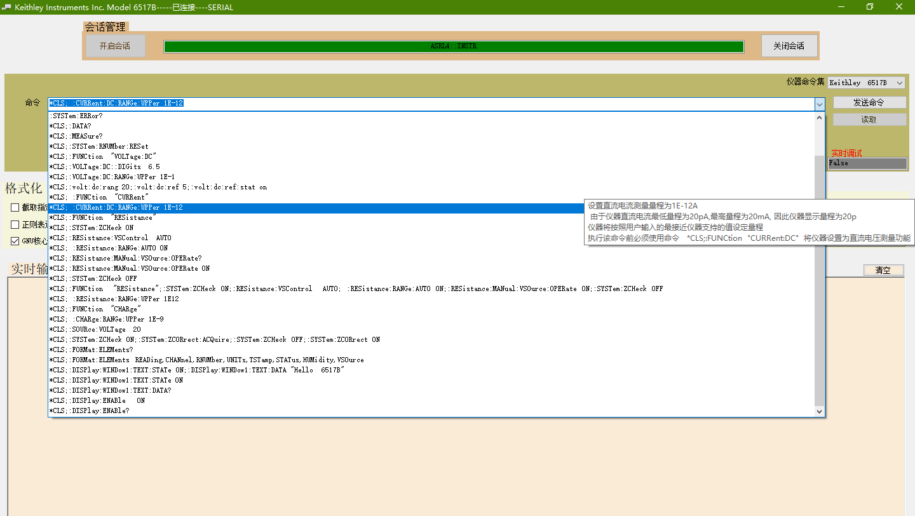Click the 清空 button
This screenshot has height=516, width=915.
tap(883, 270)
